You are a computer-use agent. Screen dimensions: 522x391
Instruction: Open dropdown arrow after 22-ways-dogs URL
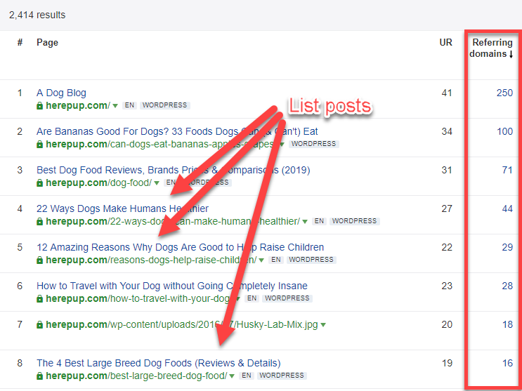pos(305,222)
